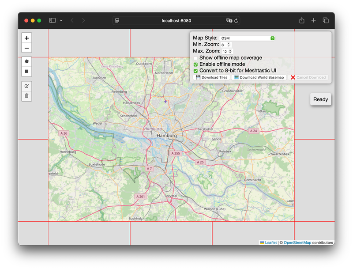
Task: Open Safari sidebar panel icon
Action: [53, 20]
